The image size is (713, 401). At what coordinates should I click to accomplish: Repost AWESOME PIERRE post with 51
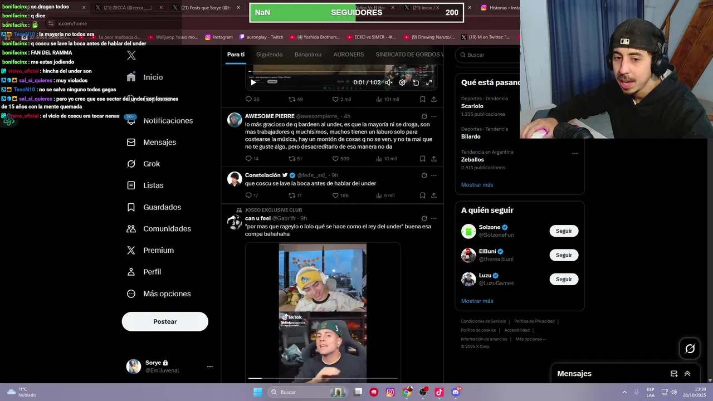click(x=295, y=159)
